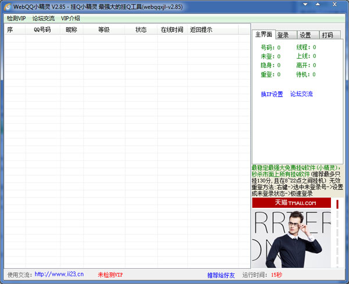Open the 论坛交流 menu item
The height and width of the screenshot is (284, 349).
click(x=44, y=19)
